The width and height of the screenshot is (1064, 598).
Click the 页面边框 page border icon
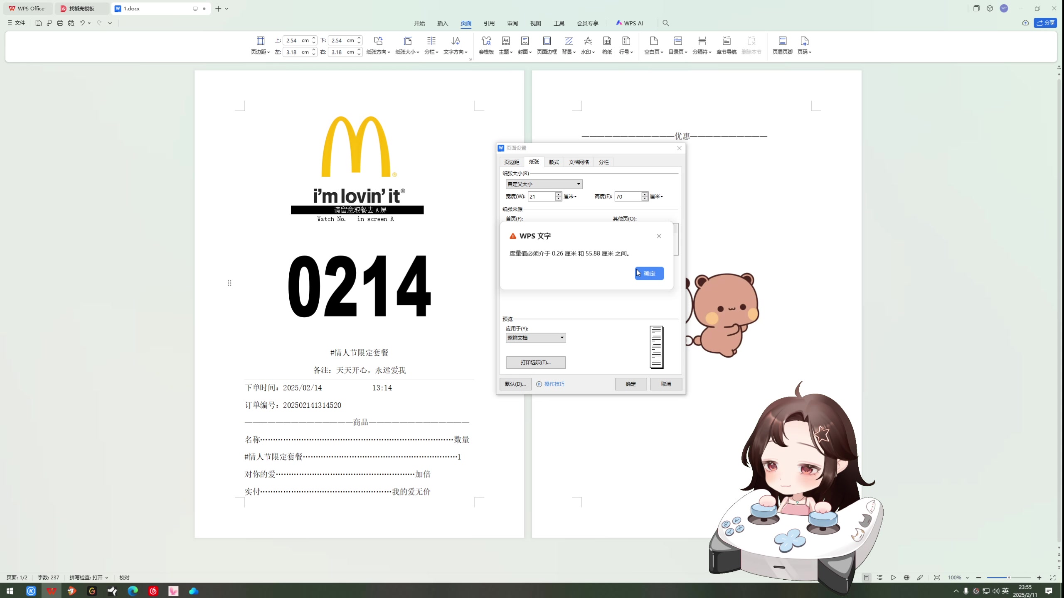(x=547, y=45)
